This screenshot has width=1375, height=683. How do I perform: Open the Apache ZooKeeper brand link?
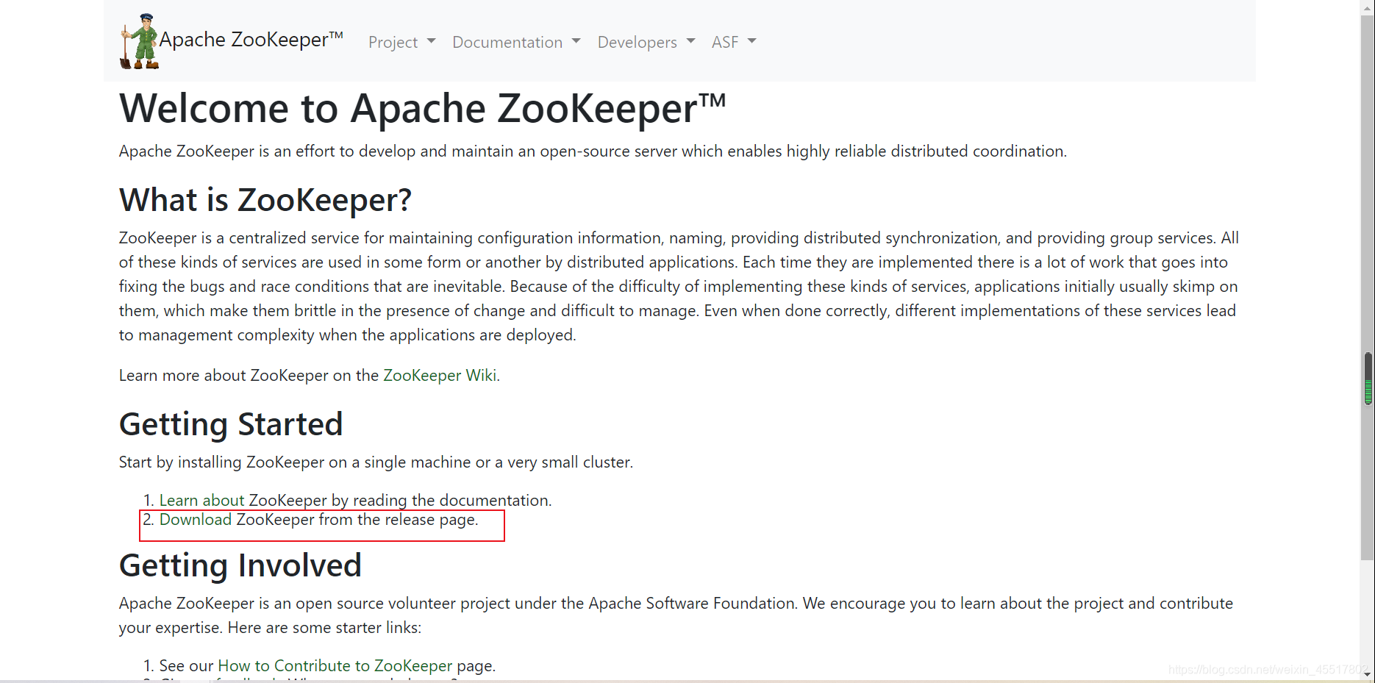tap(251, 40)
